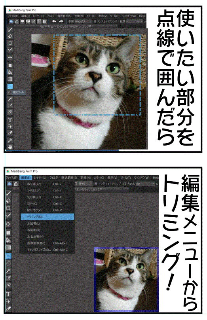Choose トリミング(M) from the edit menu
Viewport: 207px width, 320px height.
pos(47,217)
